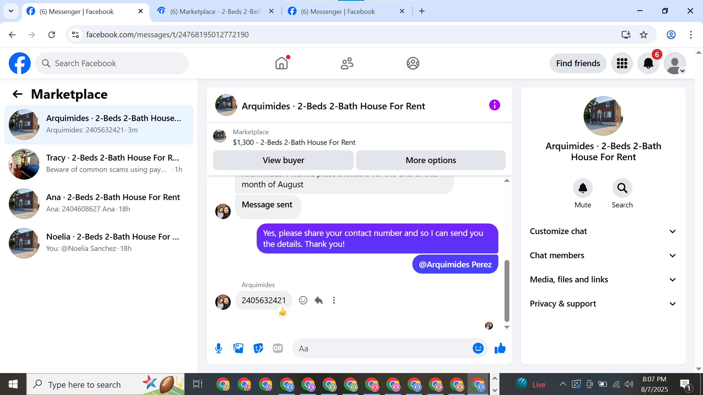Open the Groups icon in top navigation
Image resolution: width=703 pixels, height=395 pixels.
[x=413, y=63]
